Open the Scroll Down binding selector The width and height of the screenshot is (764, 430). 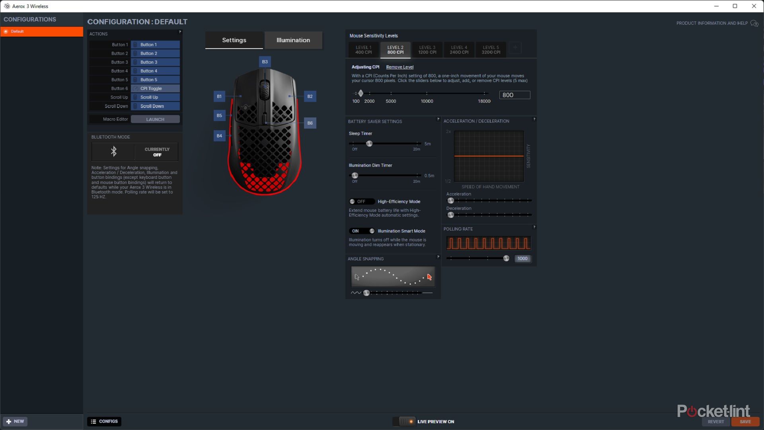155,106
